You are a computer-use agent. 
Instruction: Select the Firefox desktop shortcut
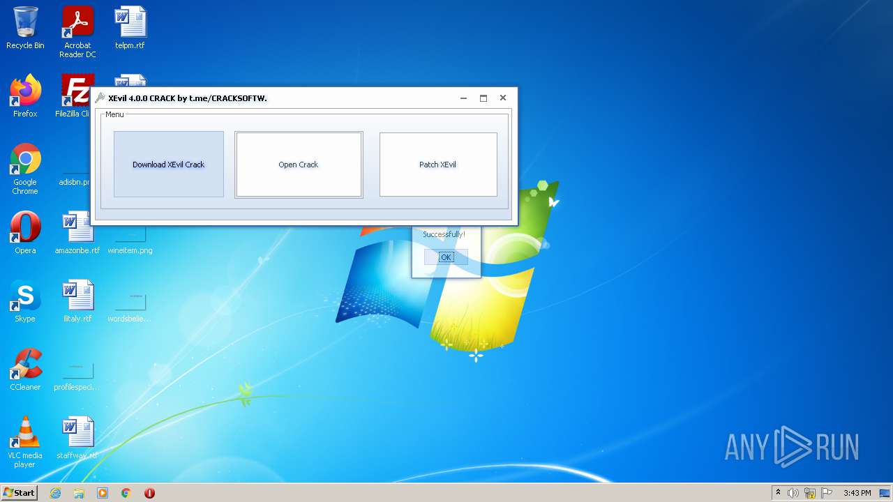coord(25,96)
